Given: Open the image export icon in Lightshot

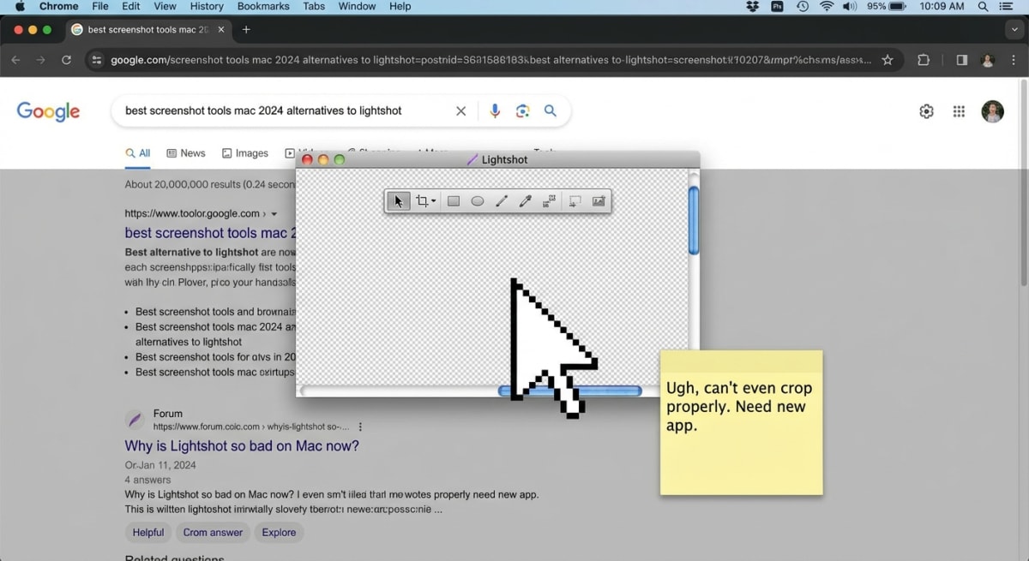Looking at the screenshot, I should click(599, 200).
